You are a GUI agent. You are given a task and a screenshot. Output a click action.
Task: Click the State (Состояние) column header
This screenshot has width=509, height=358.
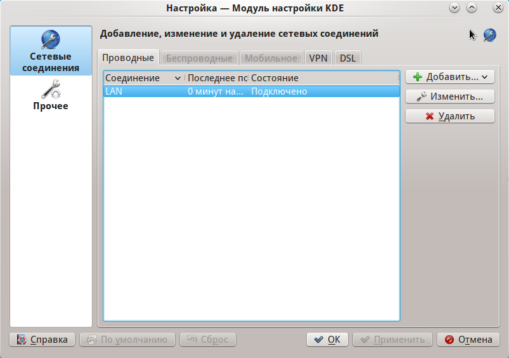[323, 78]
